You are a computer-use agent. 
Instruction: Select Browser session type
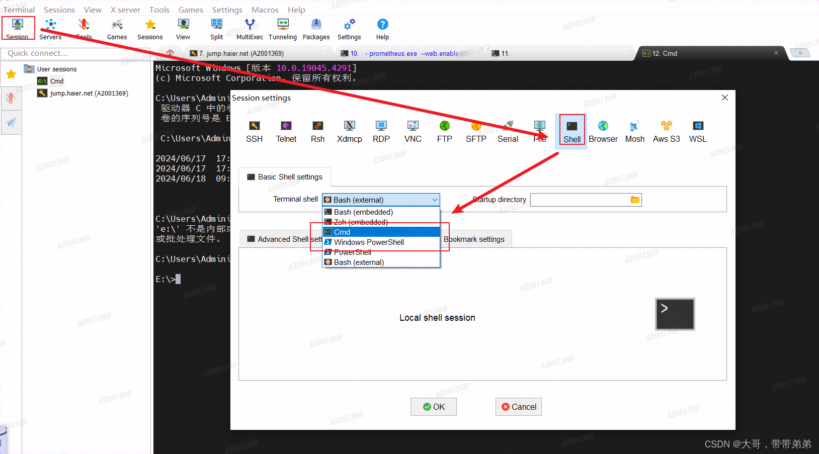(x=603, y=132)
